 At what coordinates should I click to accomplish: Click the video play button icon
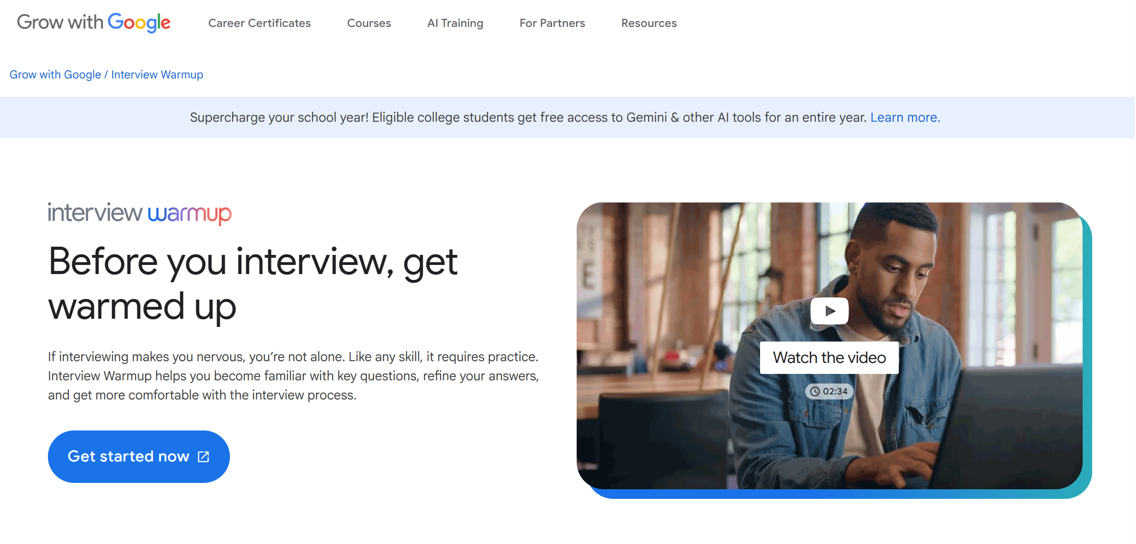click(829, 311)
